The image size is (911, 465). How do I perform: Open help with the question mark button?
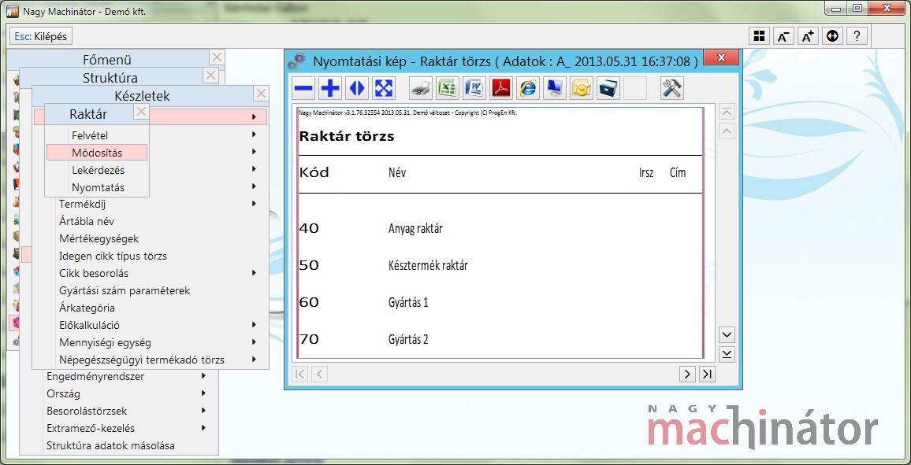point(857,36)
